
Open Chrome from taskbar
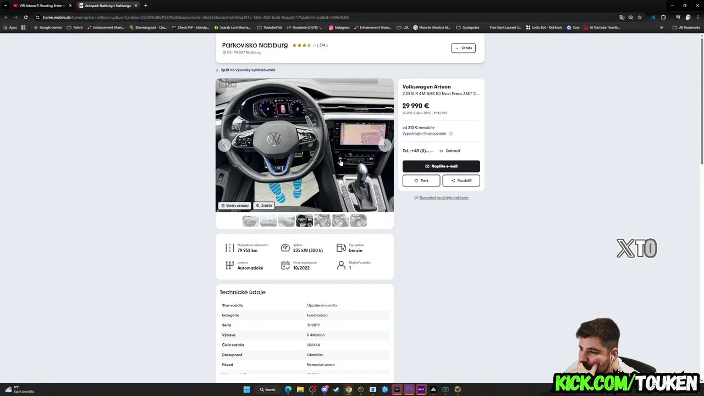(x=349, y=389)
